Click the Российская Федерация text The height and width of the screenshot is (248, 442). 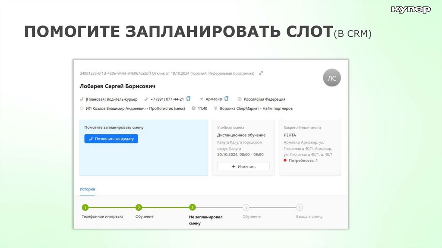[265, 99]
